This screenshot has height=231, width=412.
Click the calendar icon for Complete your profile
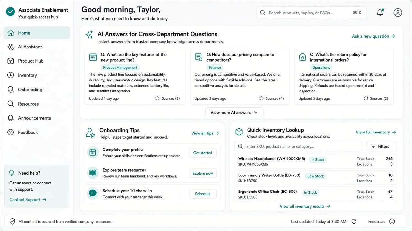pos(93,152)
